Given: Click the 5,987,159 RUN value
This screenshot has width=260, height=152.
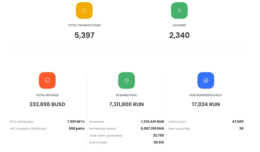Looking at the screenshot, I should (x=152, y=129).
